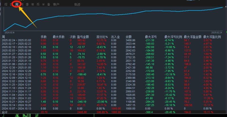This screenshot has width=227, height=117.
Task: Click the 百分比% column header
Action: (x=102, y=37)
